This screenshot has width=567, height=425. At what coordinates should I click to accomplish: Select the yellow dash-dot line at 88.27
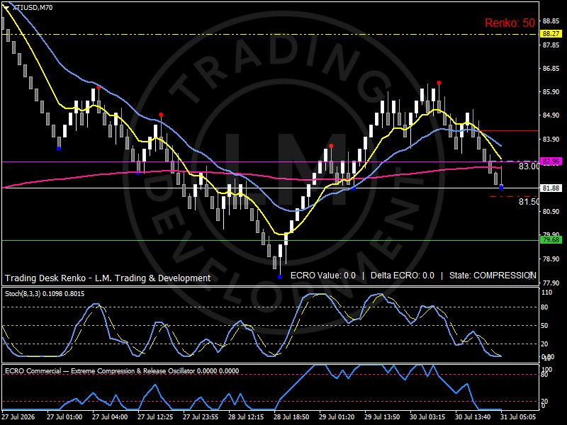270,35
